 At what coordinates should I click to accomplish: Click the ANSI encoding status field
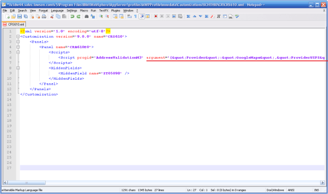pos(291,190)
